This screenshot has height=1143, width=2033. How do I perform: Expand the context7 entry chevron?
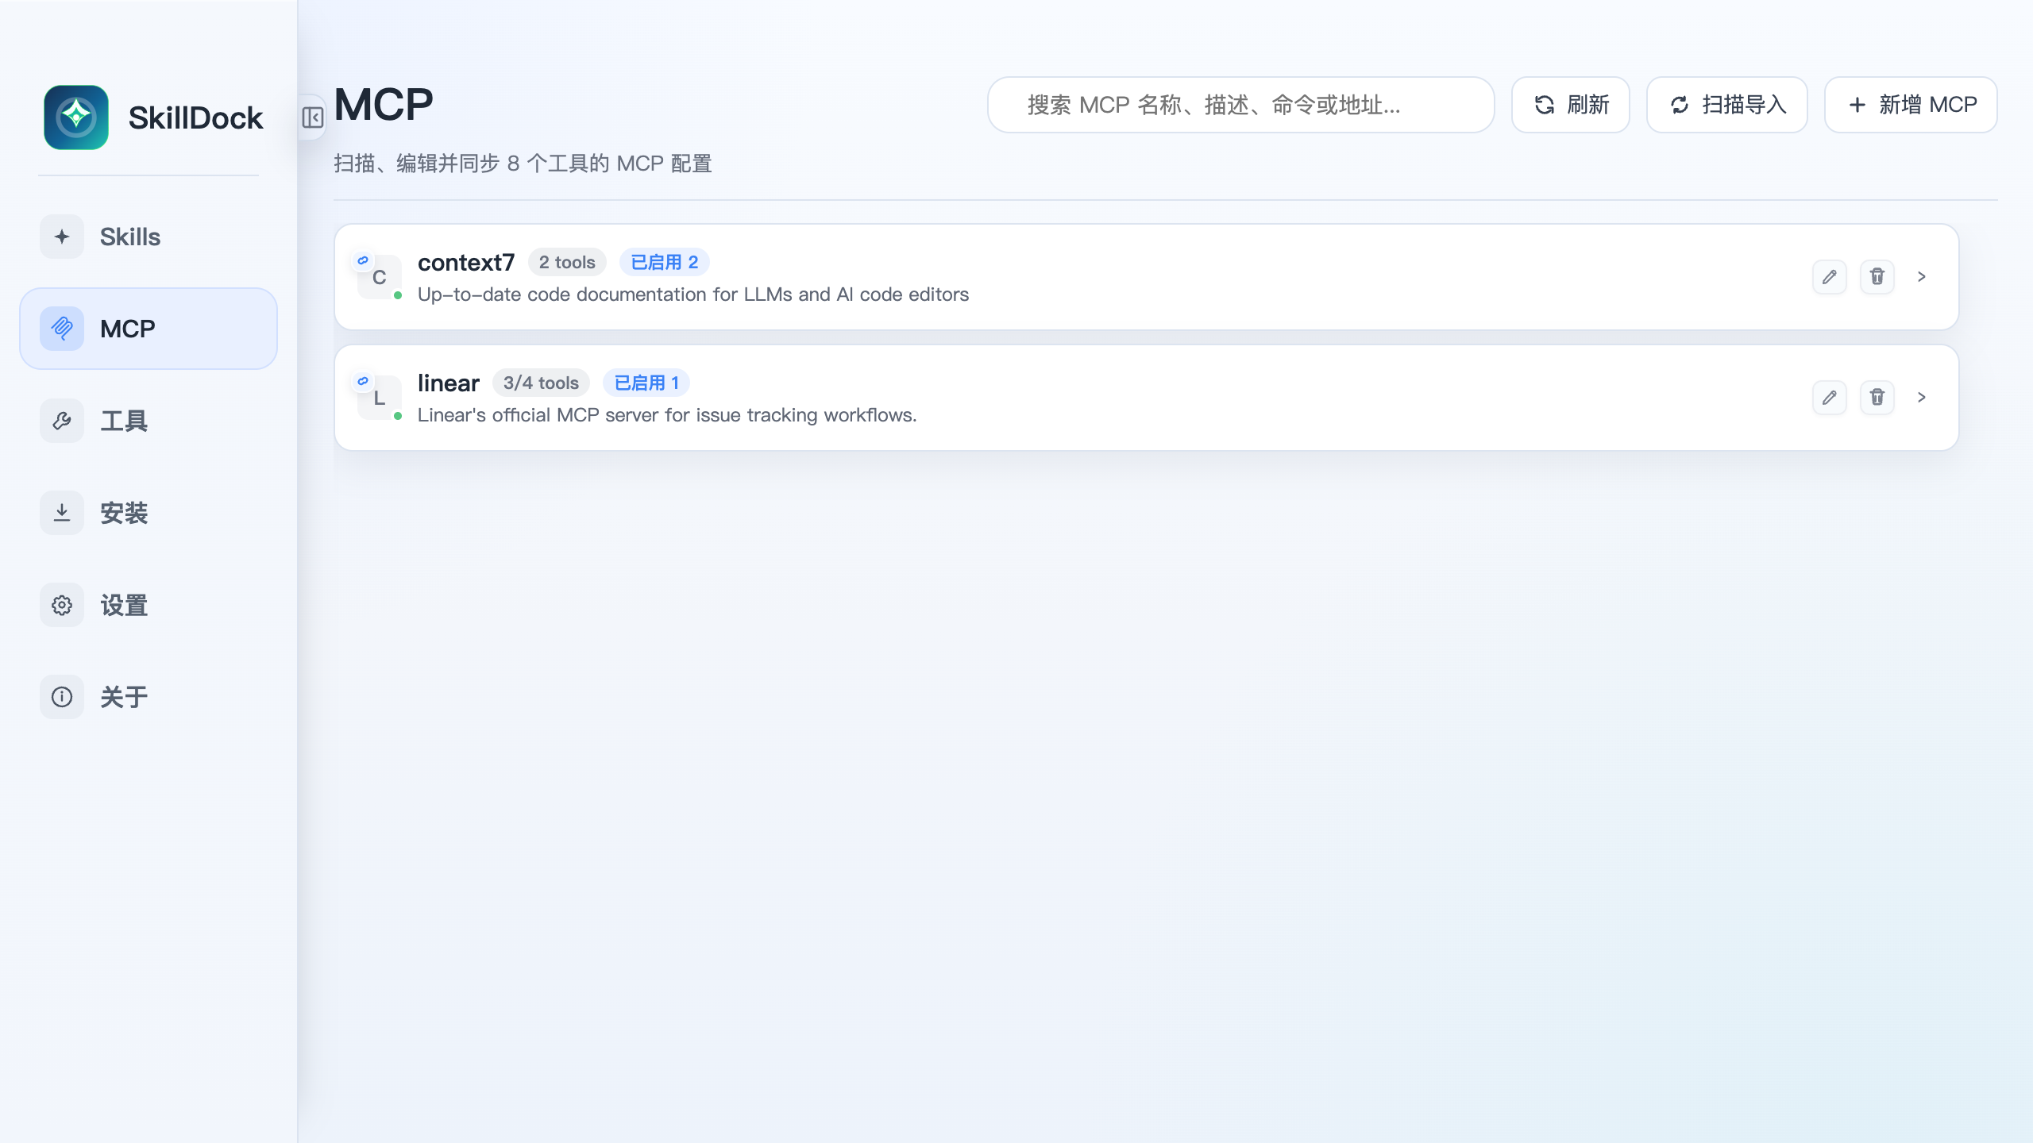click(x=1922, y=277)
